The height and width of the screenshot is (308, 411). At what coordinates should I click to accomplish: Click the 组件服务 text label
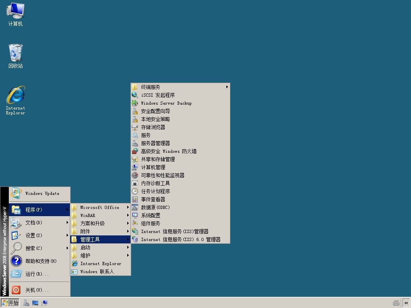[151, 223]
